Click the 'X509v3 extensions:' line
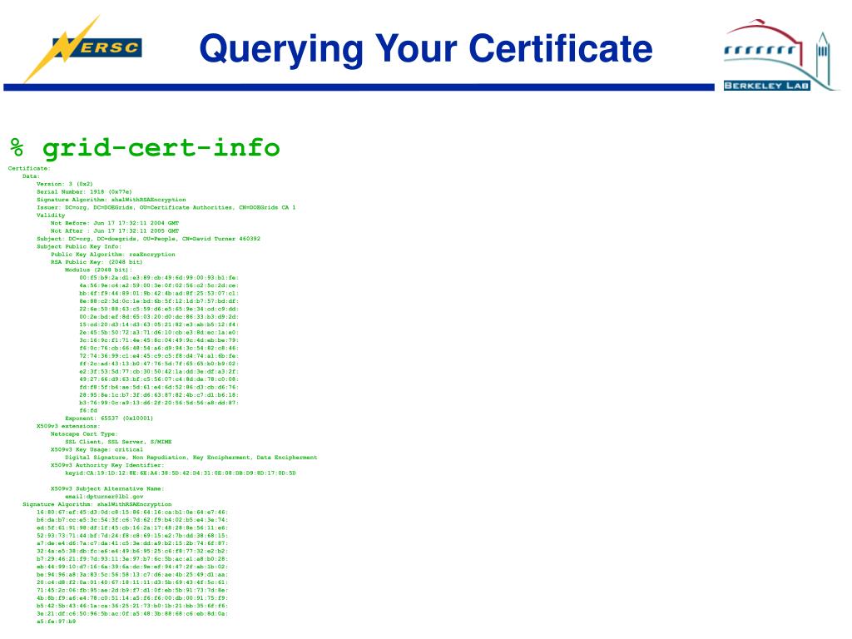The height and width of the screenshot is (639, 852). pos(68,426)
